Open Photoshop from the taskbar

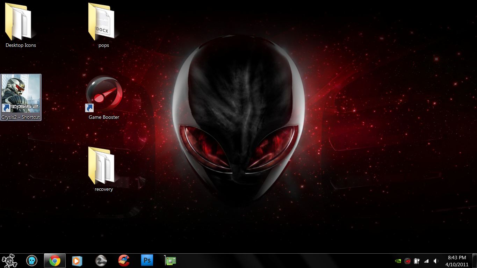(147, 260)
